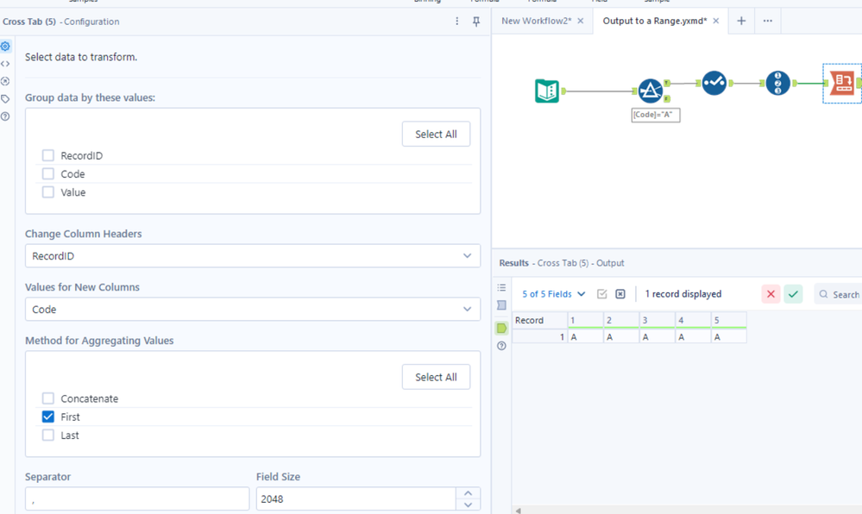The height and width of the screenshot is (514, 862).
Task: Open the Navigation target icon in sidebar
Action: pos(5,81)
